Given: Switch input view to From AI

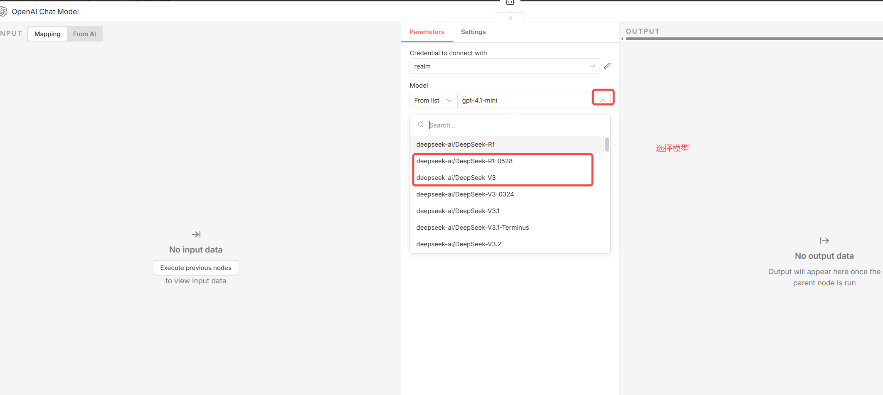Looking at the screenshot, I should click(84, 34).
